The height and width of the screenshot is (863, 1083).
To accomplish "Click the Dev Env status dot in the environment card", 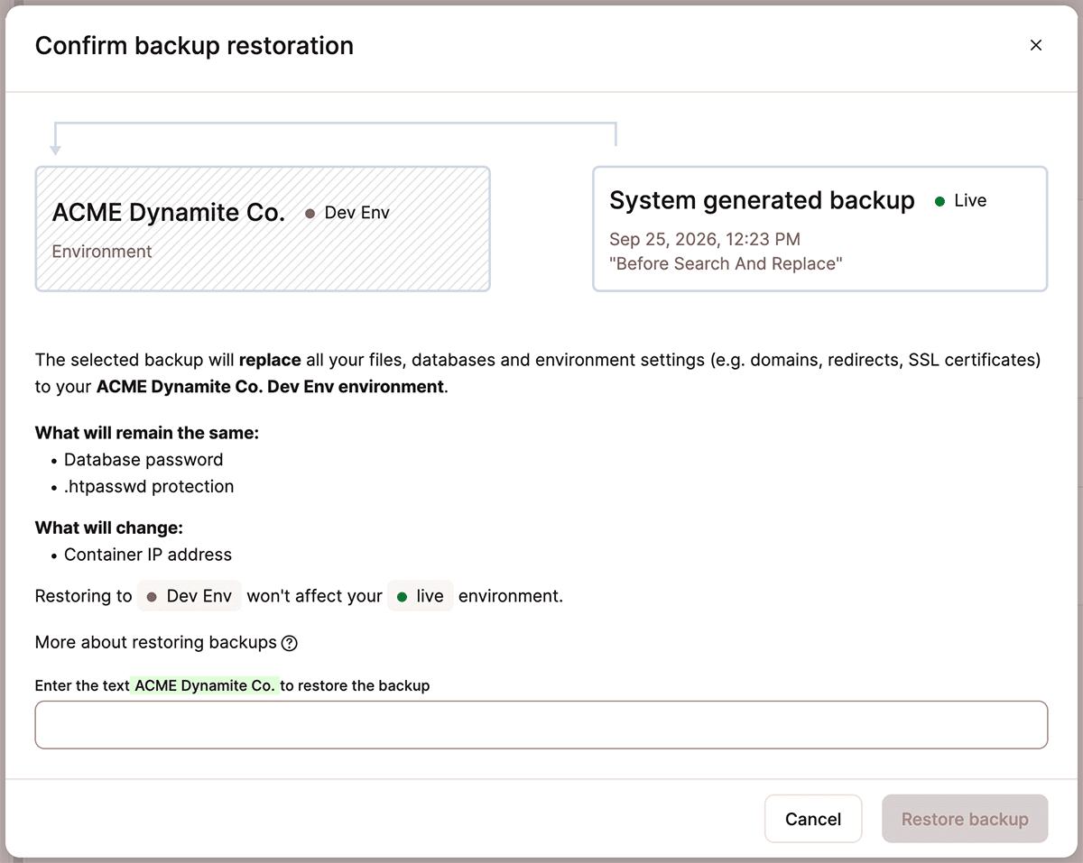I will coord(310,214).
